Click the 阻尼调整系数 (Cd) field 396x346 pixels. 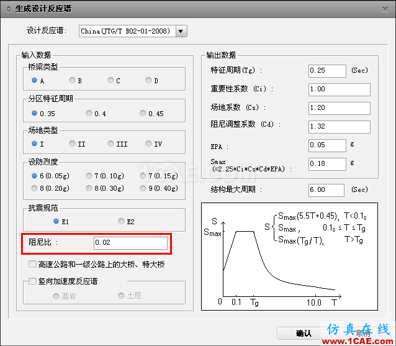click(340, 127)
